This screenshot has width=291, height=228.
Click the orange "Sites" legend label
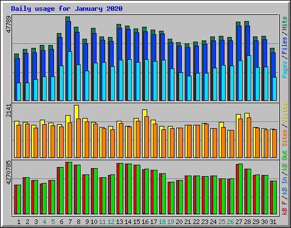(285, 138)
